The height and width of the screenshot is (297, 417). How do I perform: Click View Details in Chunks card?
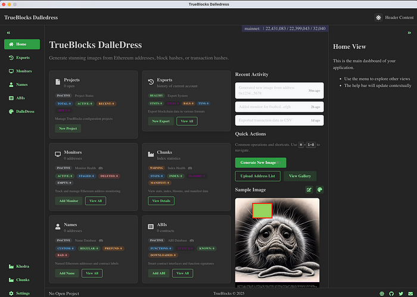coord(161,201)
